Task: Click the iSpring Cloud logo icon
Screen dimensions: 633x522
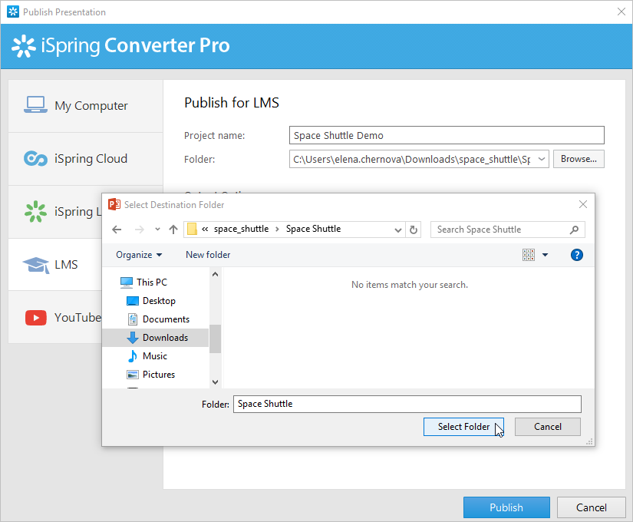Action: click(35, 158)
